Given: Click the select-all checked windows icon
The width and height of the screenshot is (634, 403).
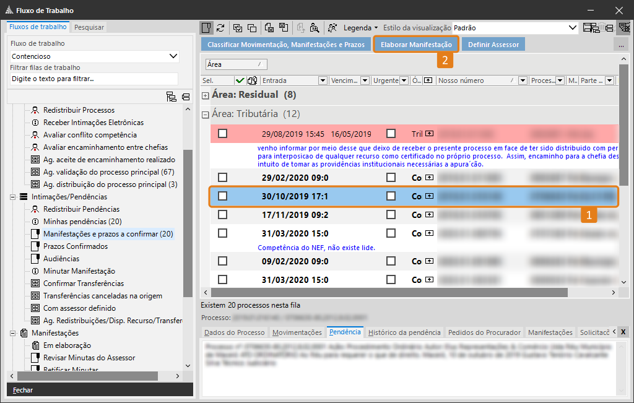Looking at the screenshot, I should point(238,27).
